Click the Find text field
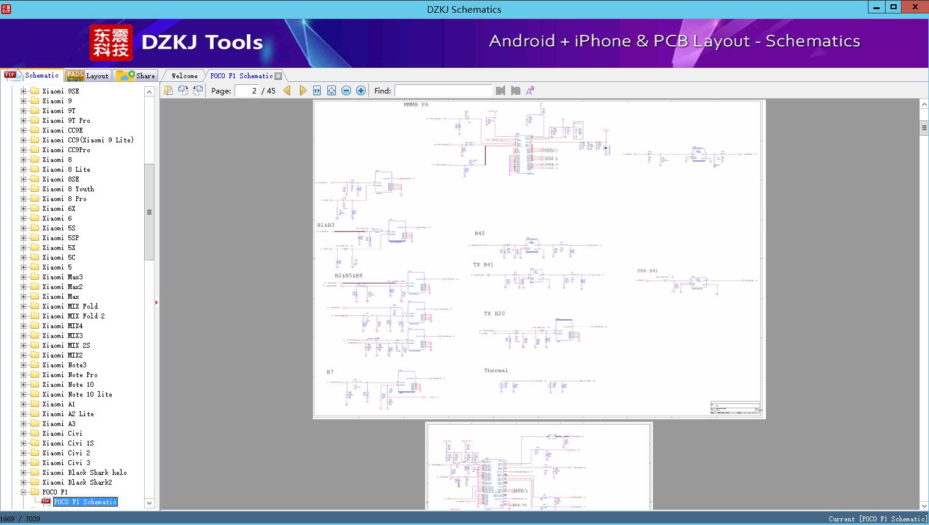 443,90
